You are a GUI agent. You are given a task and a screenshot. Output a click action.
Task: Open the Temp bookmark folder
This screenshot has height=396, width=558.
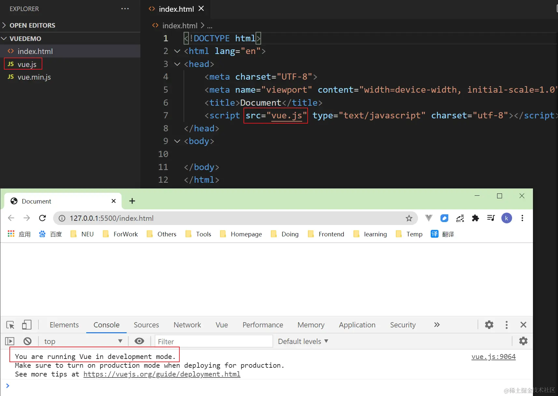point(409,234)
